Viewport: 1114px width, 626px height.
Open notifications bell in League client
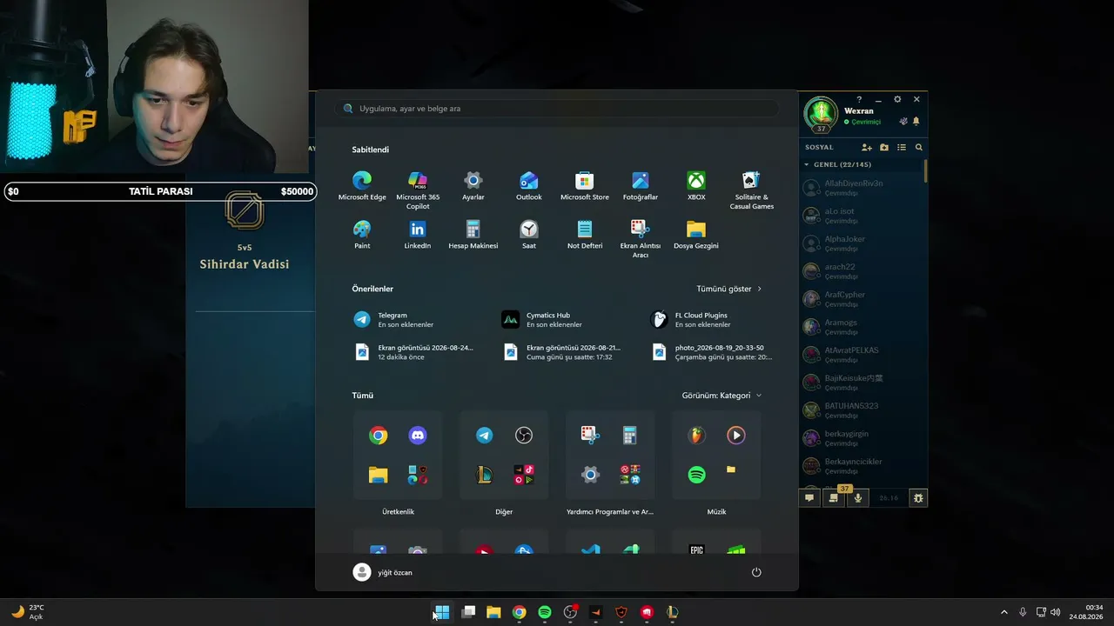(916, 122)
